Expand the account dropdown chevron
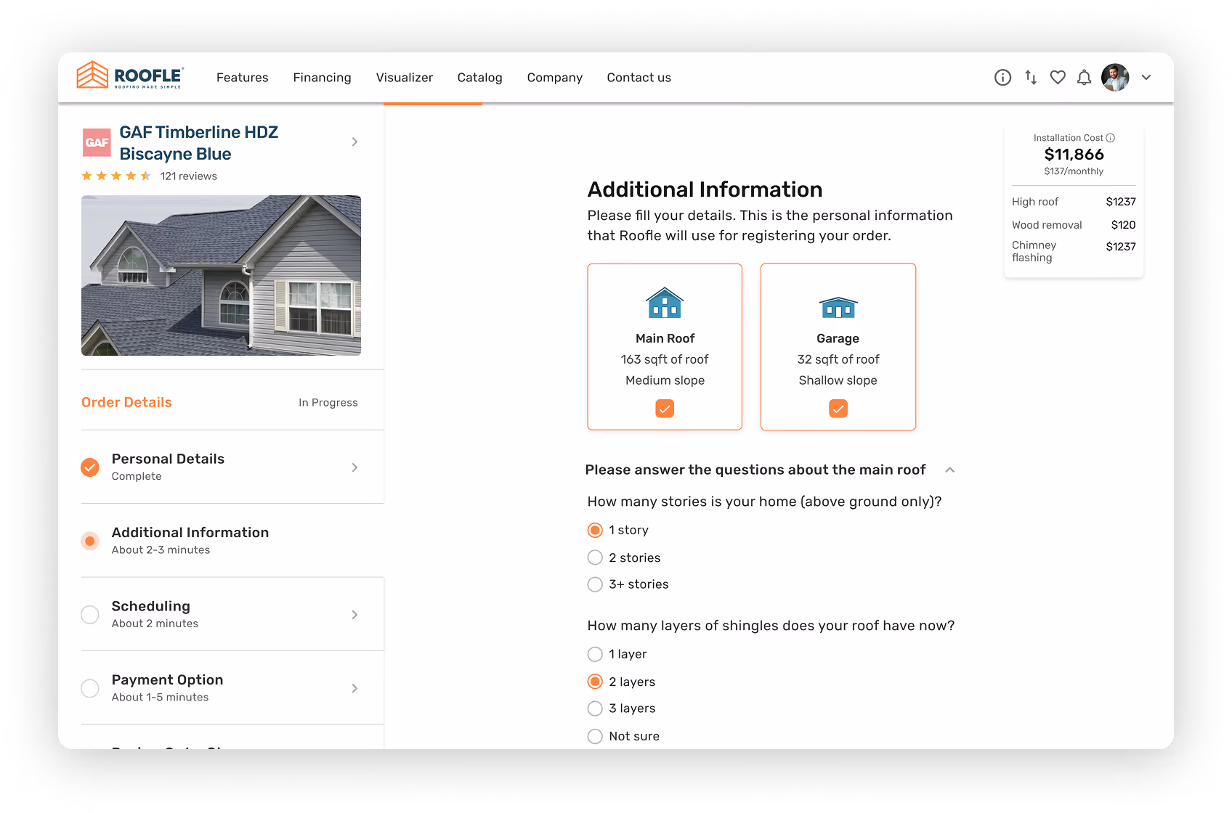 click(1146, 78)
